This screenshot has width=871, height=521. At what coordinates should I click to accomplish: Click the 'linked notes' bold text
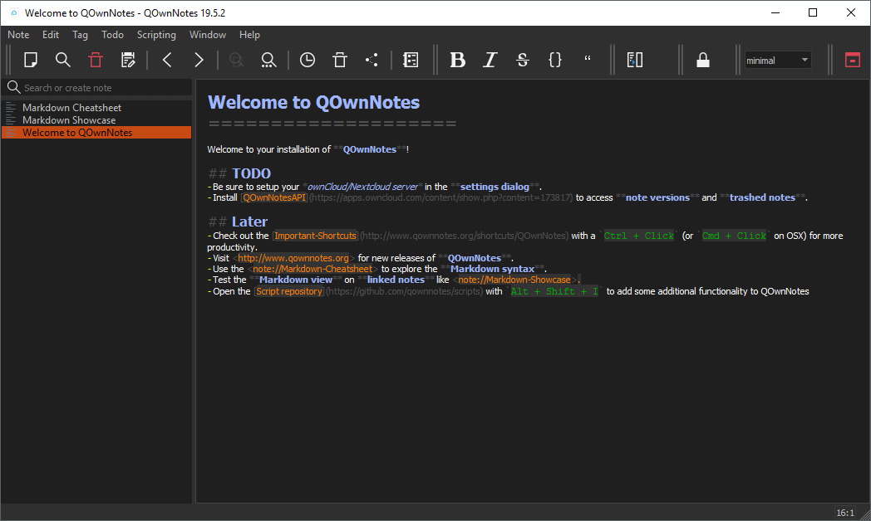click(x=396, y=280)
